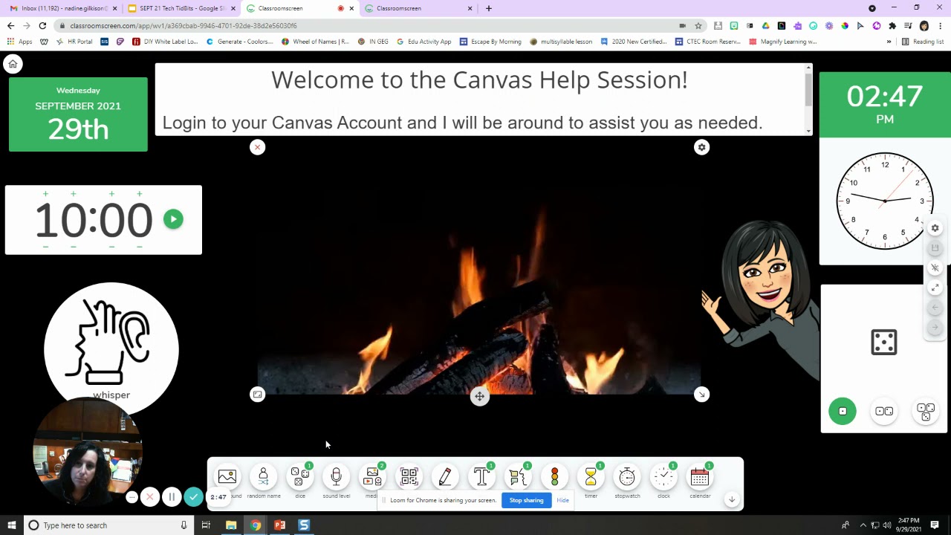Open the Reading list panel
Screen dimensions: 951x535
922,42
